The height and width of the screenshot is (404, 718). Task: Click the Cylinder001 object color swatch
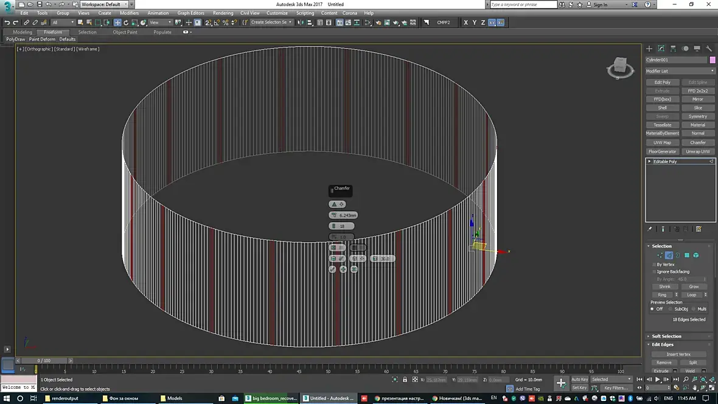click(x=713, y=60)
